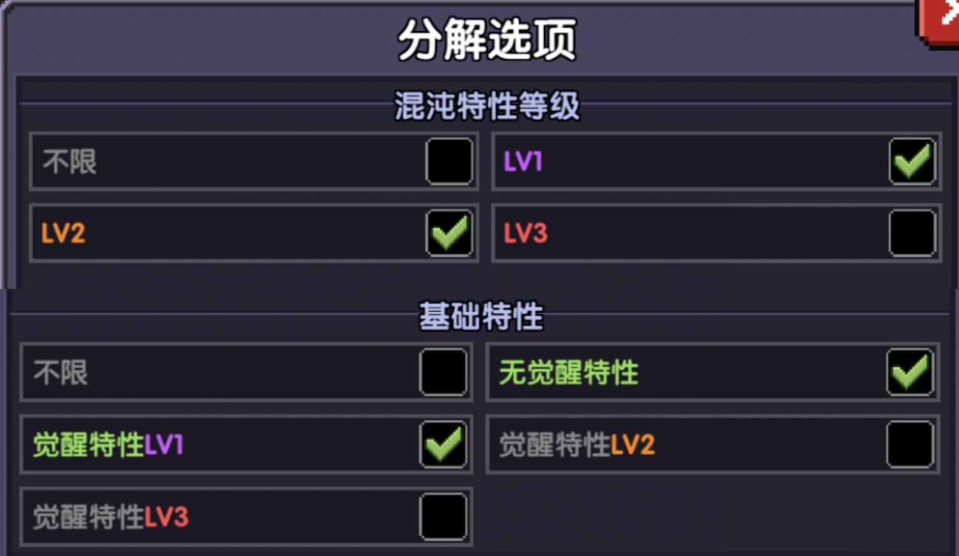This screenshot has width=959, height=556.
Task: Select the orange LV2 label text
Action: 63,233
